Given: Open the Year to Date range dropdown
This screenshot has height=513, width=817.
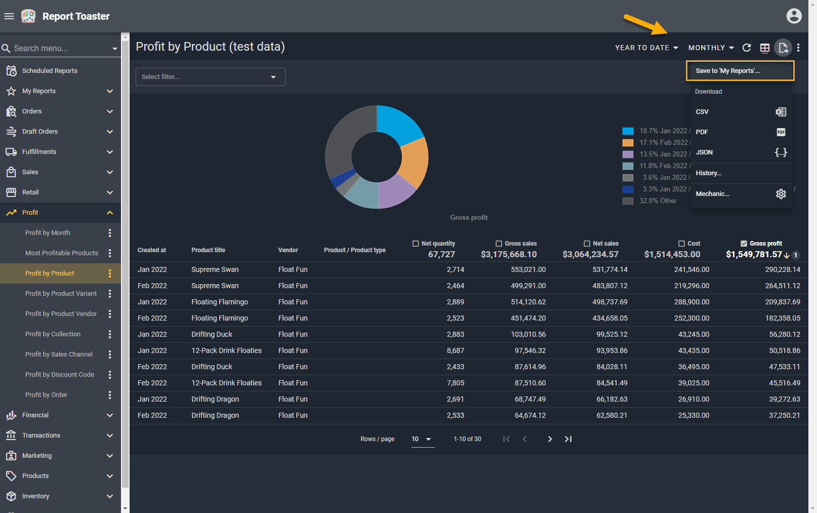Looking at the screenshot, I should [646, 48].
